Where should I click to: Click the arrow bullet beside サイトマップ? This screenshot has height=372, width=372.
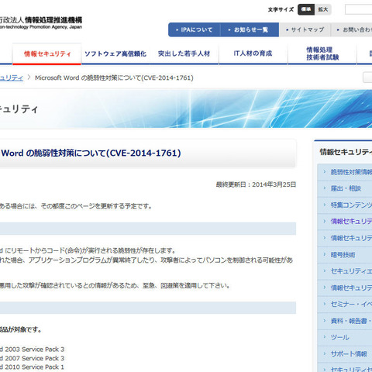tap(288, 30)
